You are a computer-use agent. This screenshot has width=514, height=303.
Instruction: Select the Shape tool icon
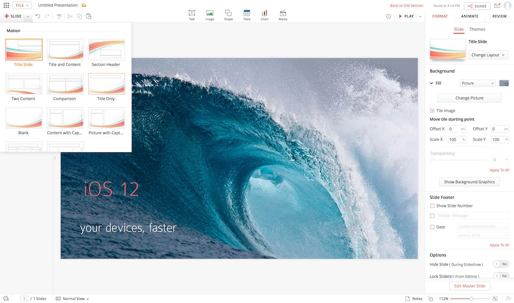pyautogui.click(x=228, y=15)
